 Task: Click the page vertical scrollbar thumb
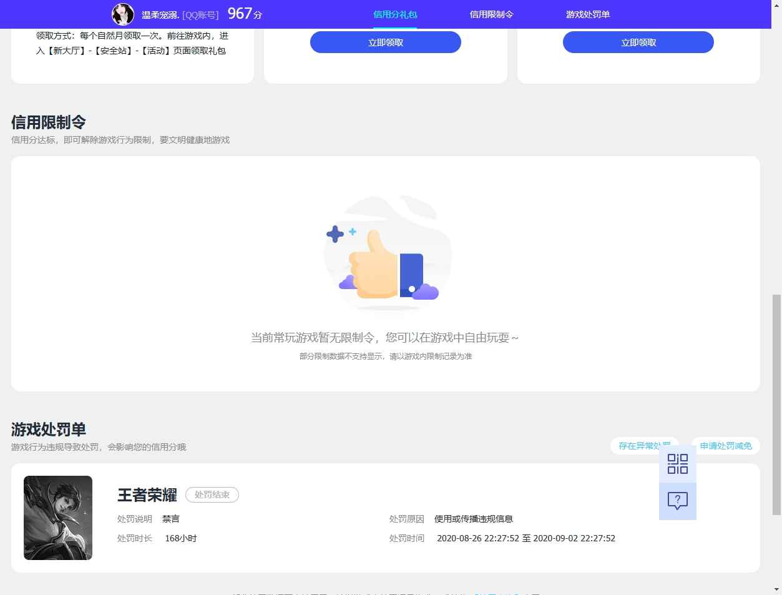click(x=776, y=404)
